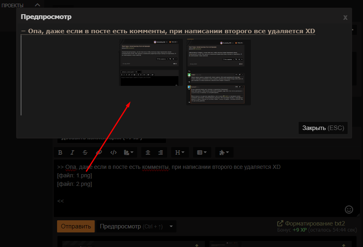Click inside the comment text area

click(x=207, y=188)
